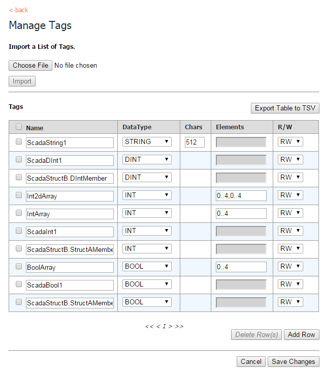Open DataType dropdown for BoolArray
The image size is (322, 370).
(147, 266)
